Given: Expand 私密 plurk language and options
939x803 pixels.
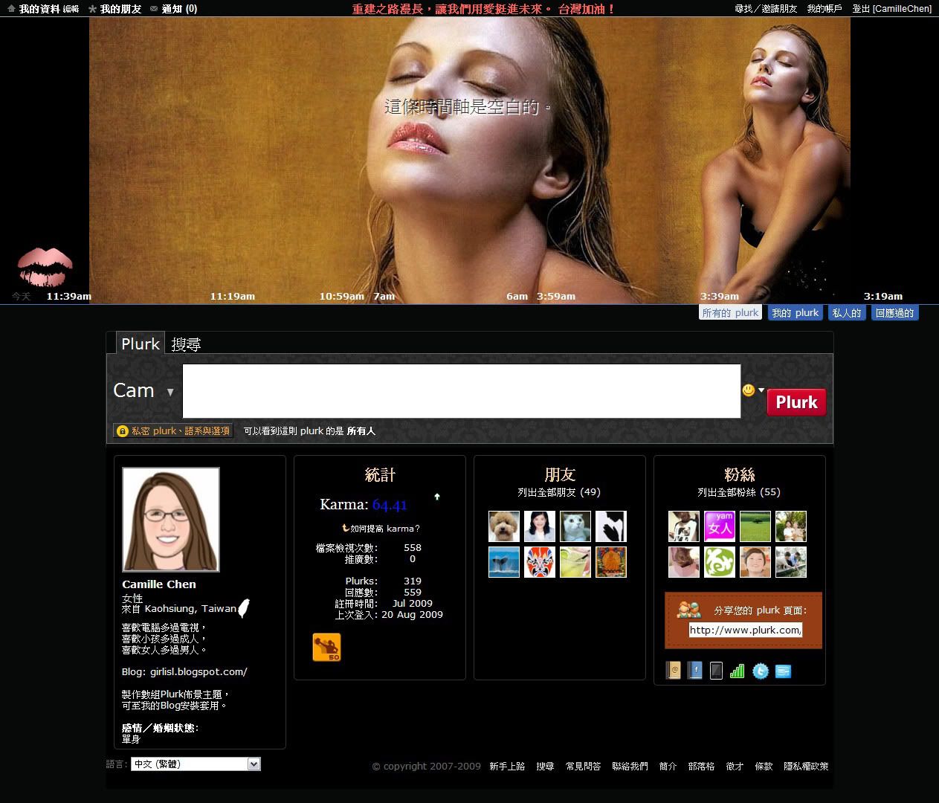Looking at the screenshot, I should point(173,431).
